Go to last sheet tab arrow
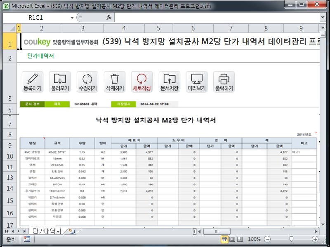The height and width of the screenshot is (247, 330). (25, 231)
